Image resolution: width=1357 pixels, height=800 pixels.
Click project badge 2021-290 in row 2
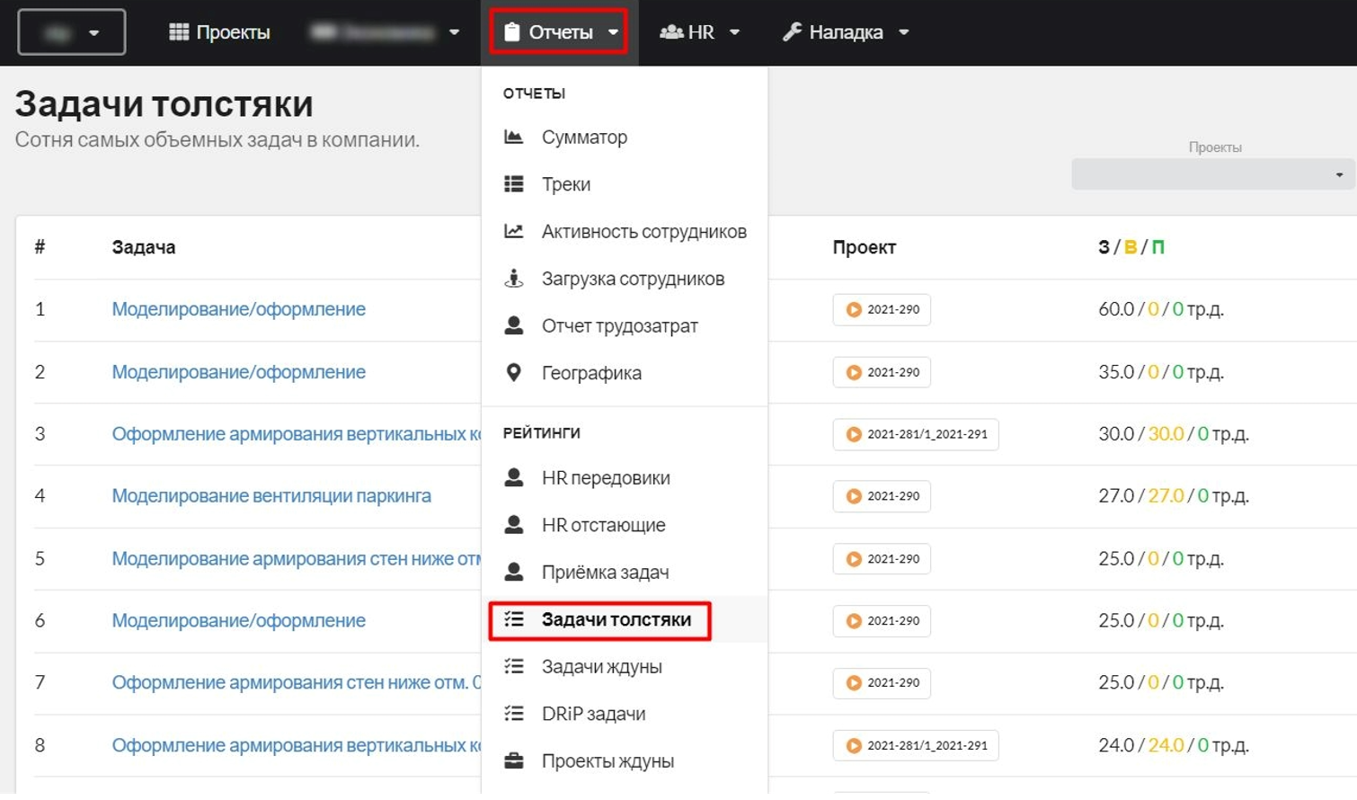tap(882, 372)
